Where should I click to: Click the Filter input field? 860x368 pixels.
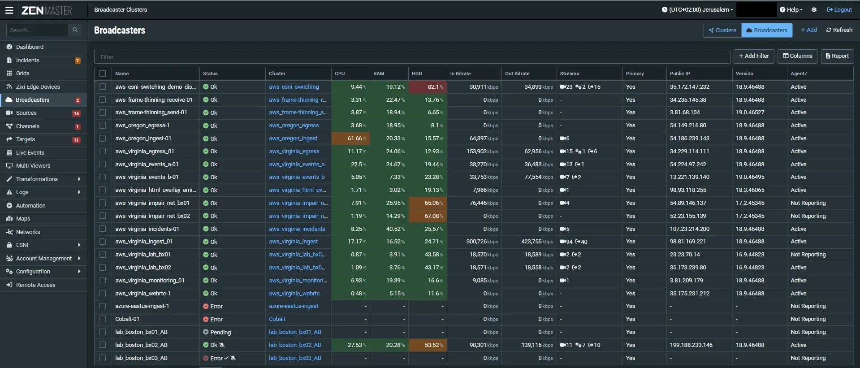[x=412, y=57]
